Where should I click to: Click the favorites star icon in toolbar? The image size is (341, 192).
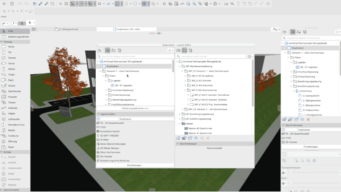164,4
